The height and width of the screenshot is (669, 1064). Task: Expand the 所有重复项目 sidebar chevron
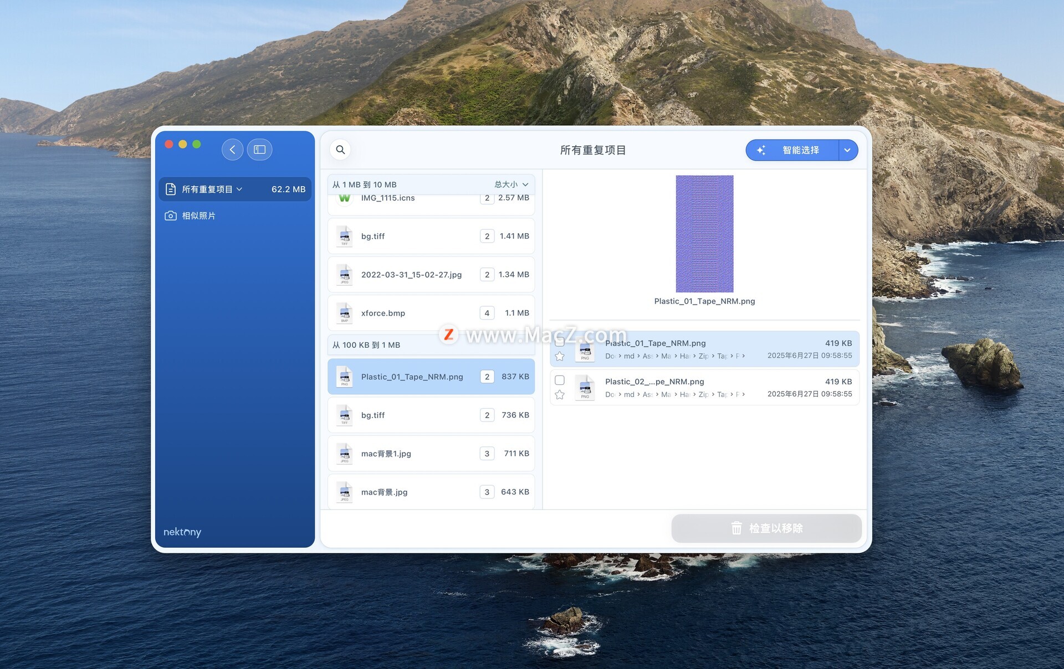click(239, 189)
